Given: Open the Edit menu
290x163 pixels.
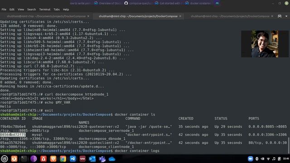Looking at the screenshot, I should pyautogui.click(x=12, y=10).
